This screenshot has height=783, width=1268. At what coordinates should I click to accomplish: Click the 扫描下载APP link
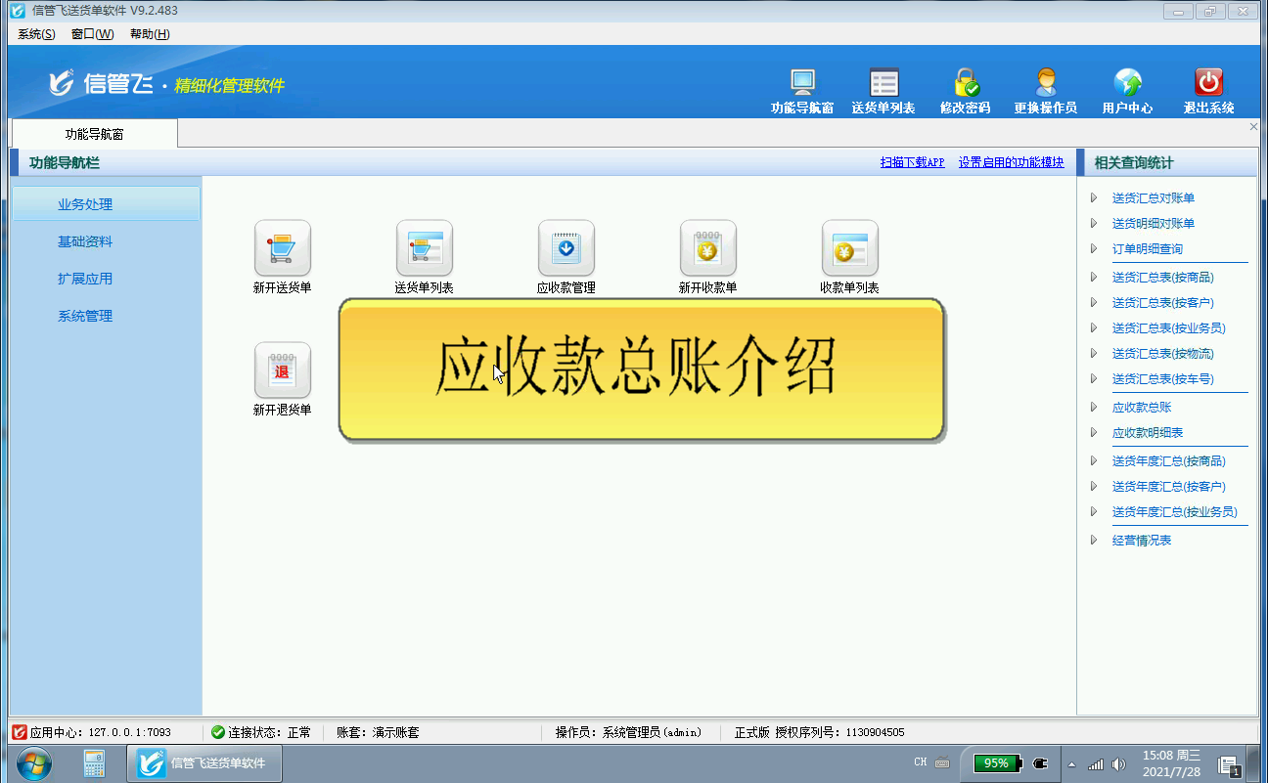[x=912, y=163]
